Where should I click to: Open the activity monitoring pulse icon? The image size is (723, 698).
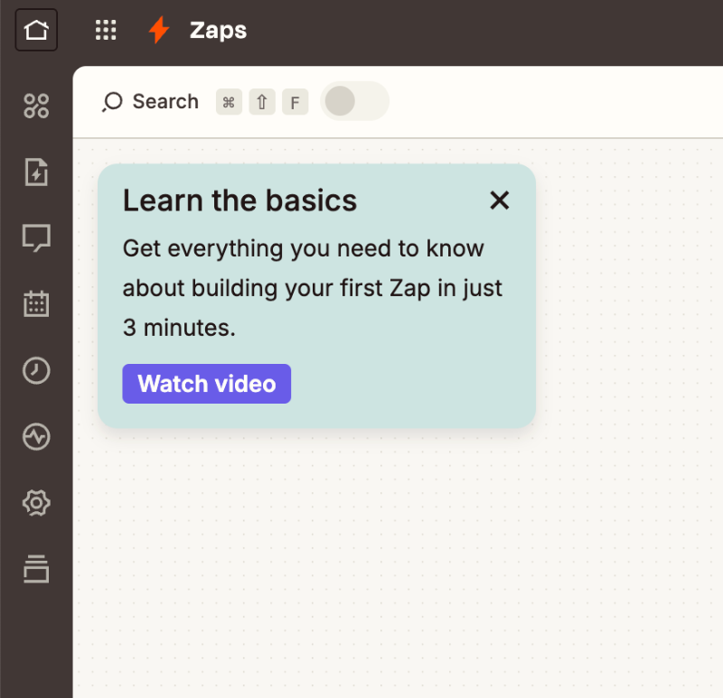tap(35, 436)
